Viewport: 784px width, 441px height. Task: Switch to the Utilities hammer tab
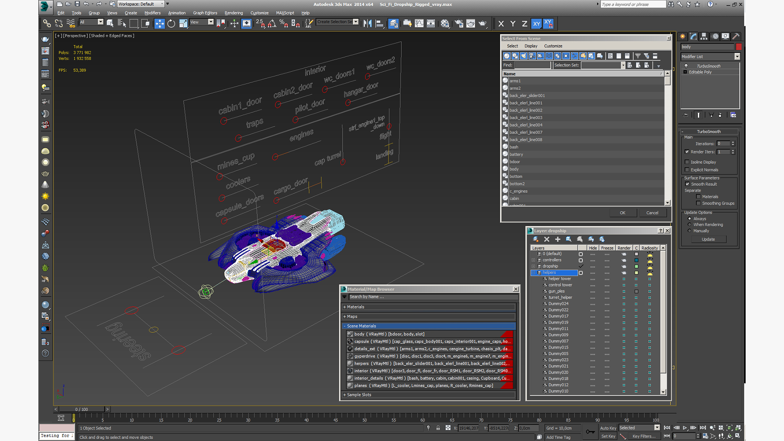(736, 36)
